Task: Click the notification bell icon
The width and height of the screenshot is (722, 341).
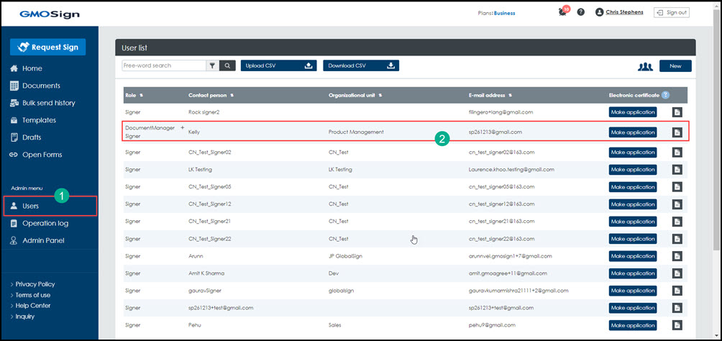Action: point(562,12)
